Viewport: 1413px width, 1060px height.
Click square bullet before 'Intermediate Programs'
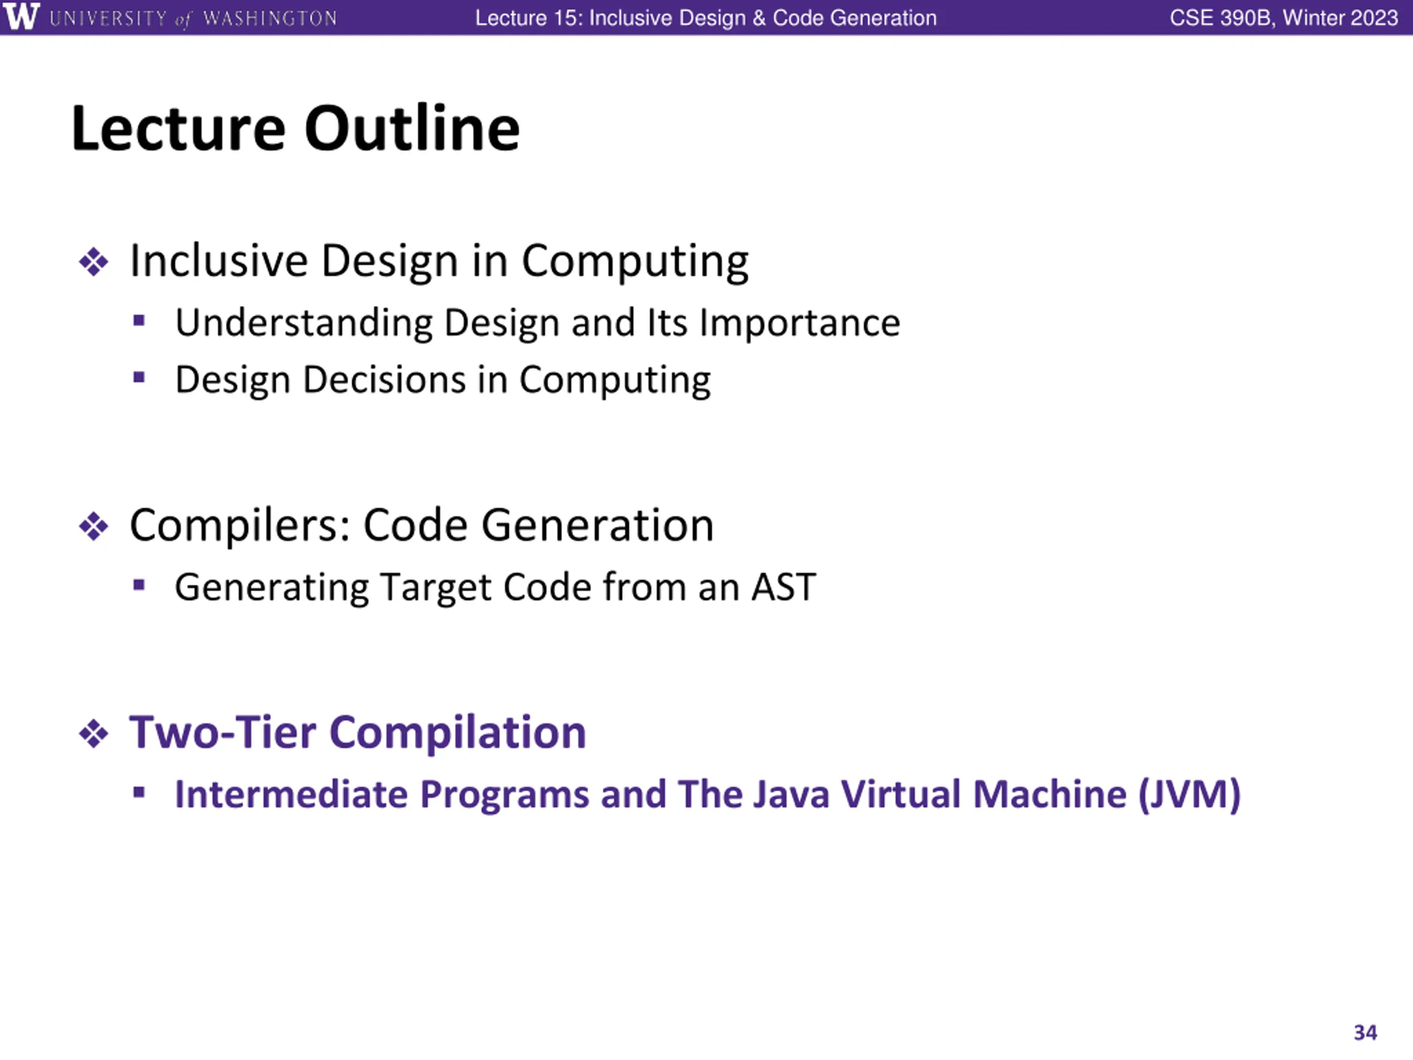click(139, 793)
